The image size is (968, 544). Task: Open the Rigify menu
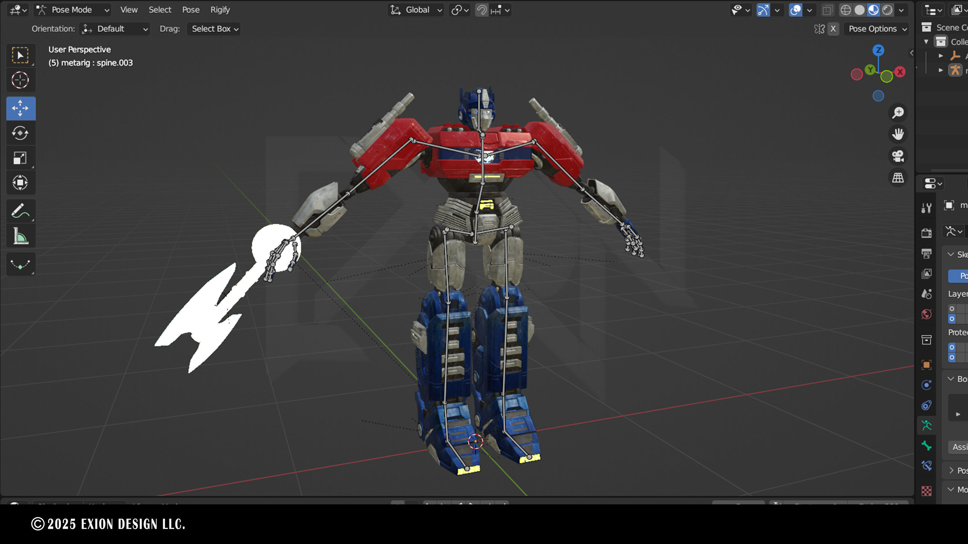click(220, 10)
